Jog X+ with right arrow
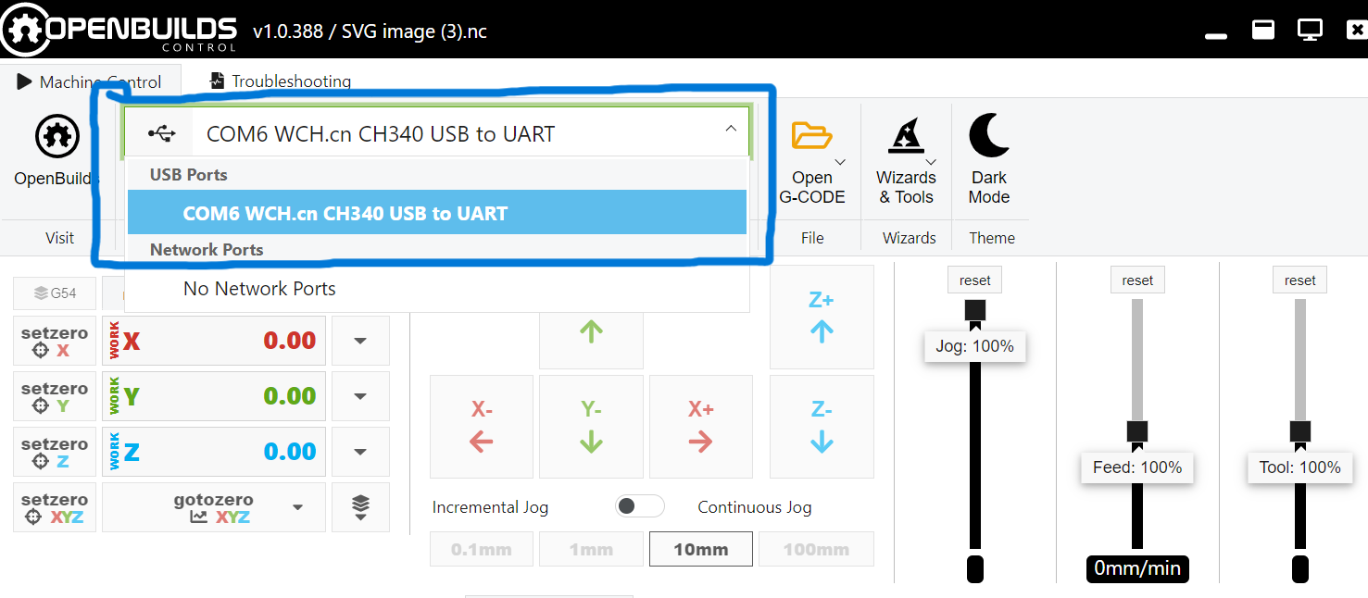1368x598 pixels. (x=701, y=427)
